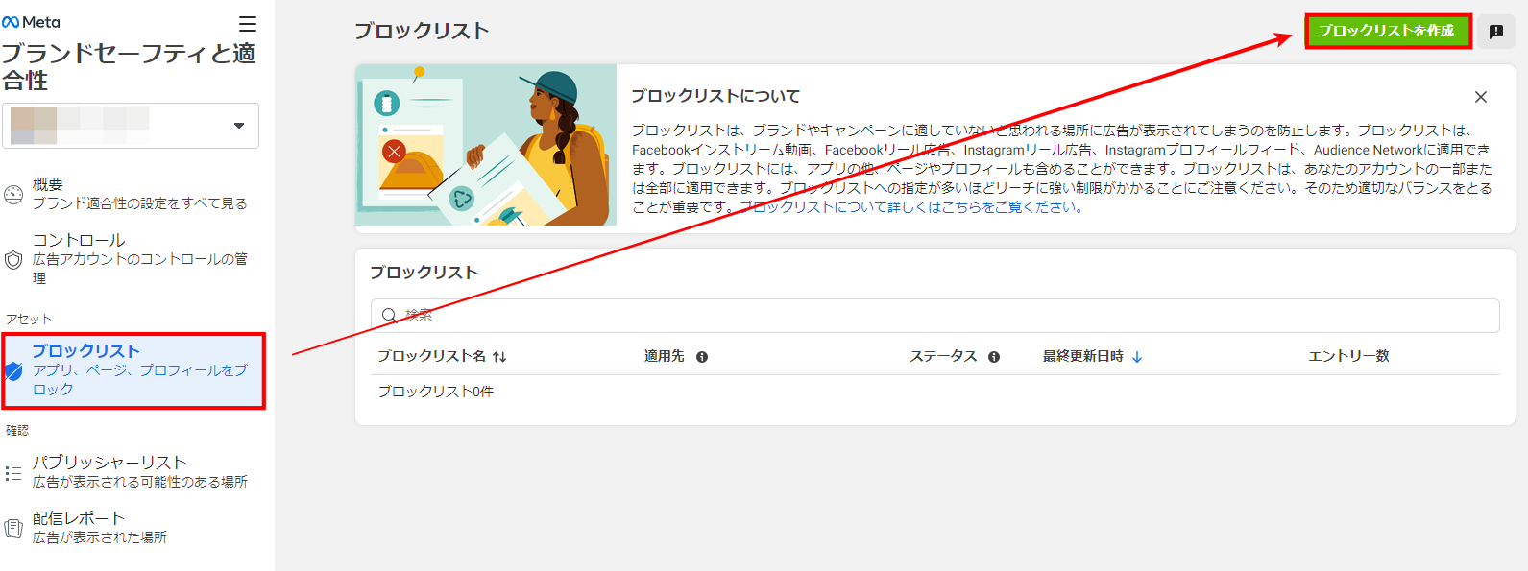The height and width of the screenshot is (571, 1528).
Task: Click the パブリッシャーリスト list icon
Action: tap(13, 473)
